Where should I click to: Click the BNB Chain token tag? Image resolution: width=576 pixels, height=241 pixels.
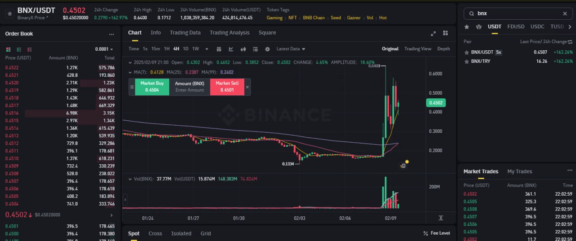point(314,18)
